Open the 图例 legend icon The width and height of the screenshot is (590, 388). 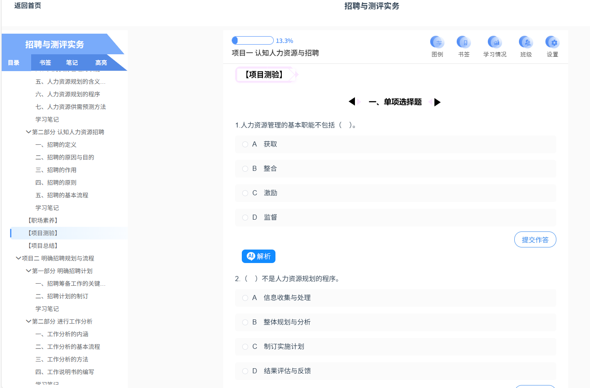(x=437, y=43)
